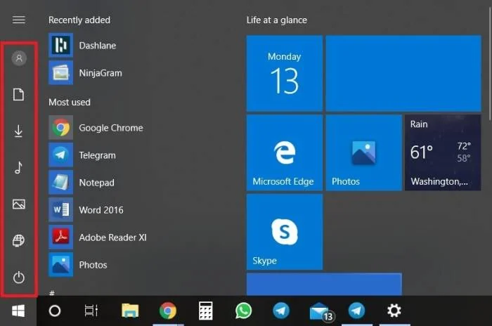Open the Washington weather tile
Viewport: 492px width, 326px height.
click(443, 152)
